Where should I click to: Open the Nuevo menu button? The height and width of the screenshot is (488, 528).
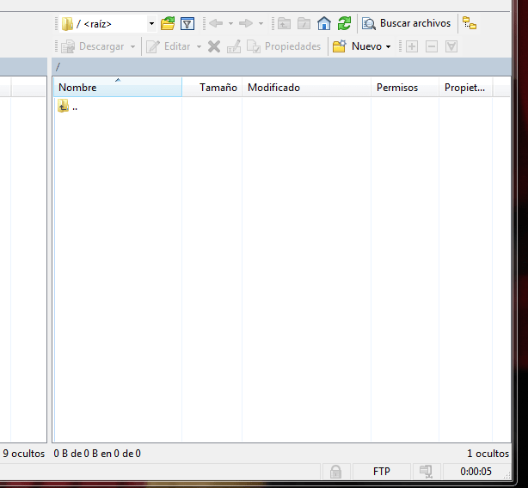point(362,46)
